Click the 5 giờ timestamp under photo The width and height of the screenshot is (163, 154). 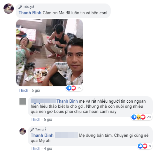click(36, 91)
